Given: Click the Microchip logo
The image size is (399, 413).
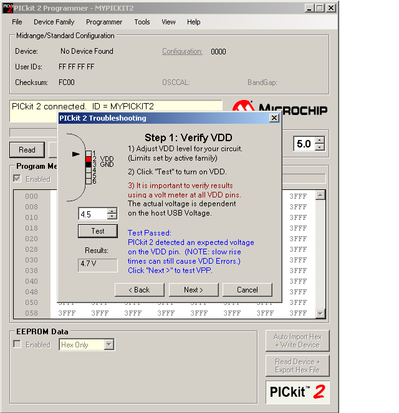Looking at the screenshot, I should [280, 109].
